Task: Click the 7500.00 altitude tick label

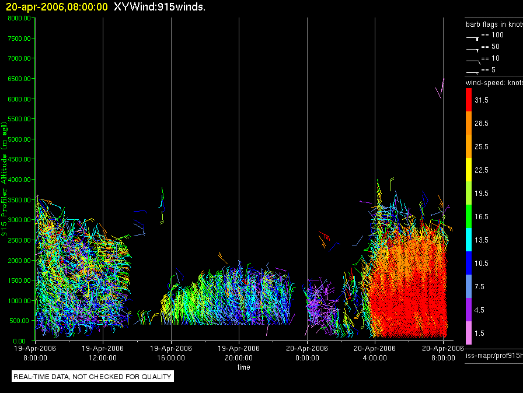Action: pos(19,38)
